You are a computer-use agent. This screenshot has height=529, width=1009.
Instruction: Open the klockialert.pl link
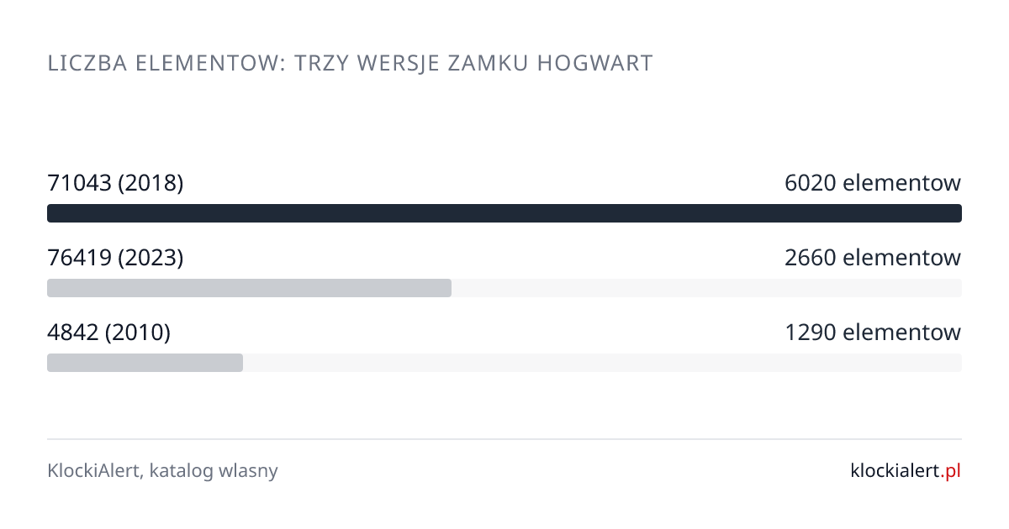(906, 471)
